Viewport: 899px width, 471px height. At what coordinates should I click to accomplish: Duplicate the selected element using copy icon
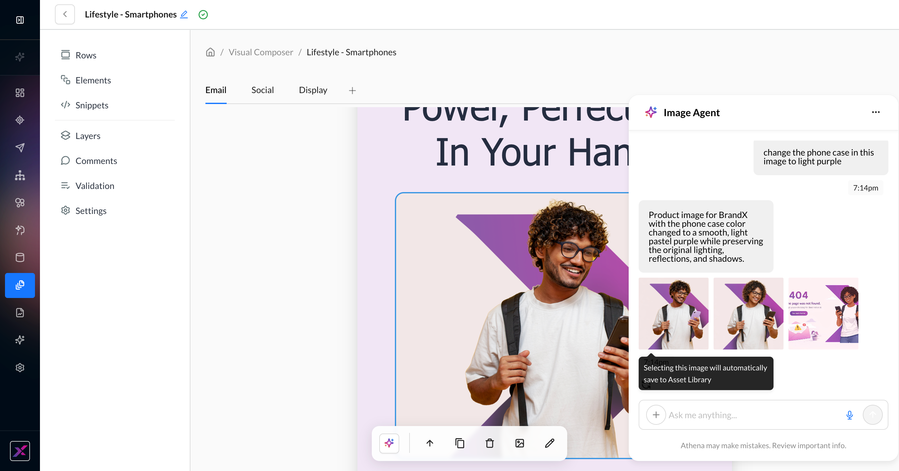click(459, 444)
